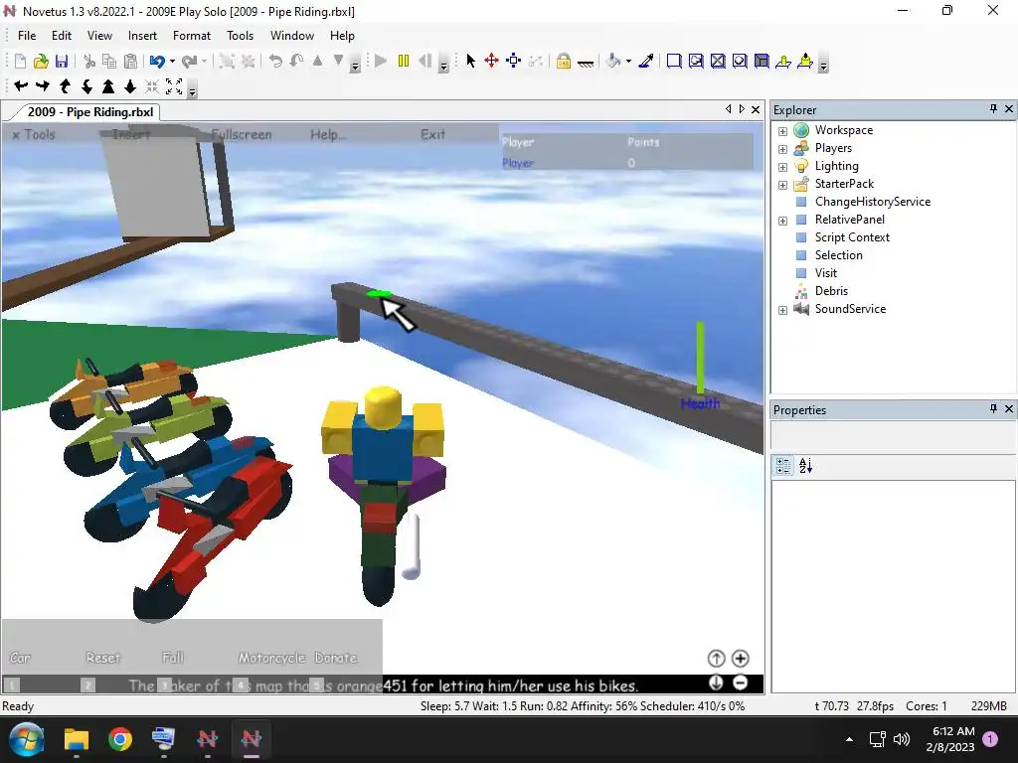This screenshot has width=1018, height=763.
Task: Open the Fill Color palette dropdown arrow
Action: [x=628, y=62]
